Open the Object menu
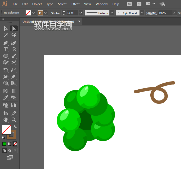This screenshot has height=169, width=181. [x=37, y=4]
